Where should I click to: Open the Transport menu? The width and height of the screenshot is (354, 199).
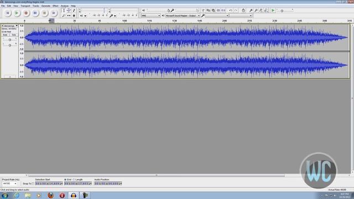[x=25, y=6]
